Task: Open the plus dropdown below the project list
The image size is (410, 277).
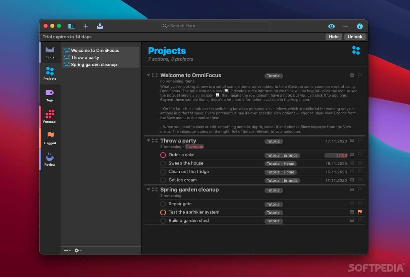Action: (x=67, y=251)
